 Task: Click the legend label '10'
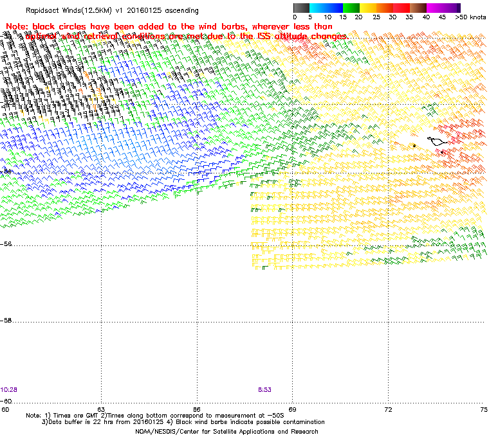[x=328, y=17]
